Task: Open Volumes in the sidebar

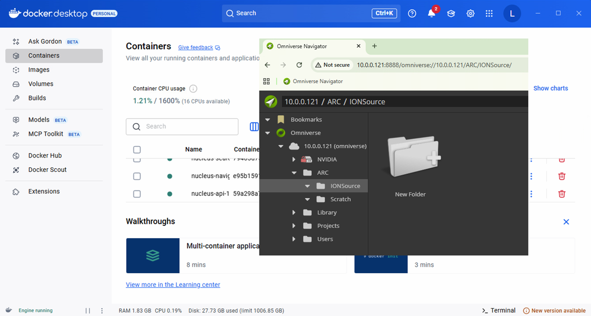Action: pyautogui.click(x=54, y=84)
